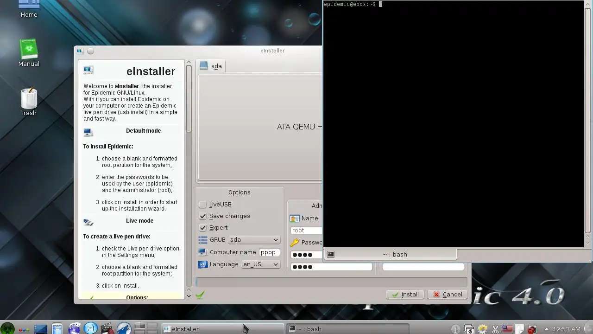
Task: Click the three colored dots taskbar icon
Action: point(24,329)
